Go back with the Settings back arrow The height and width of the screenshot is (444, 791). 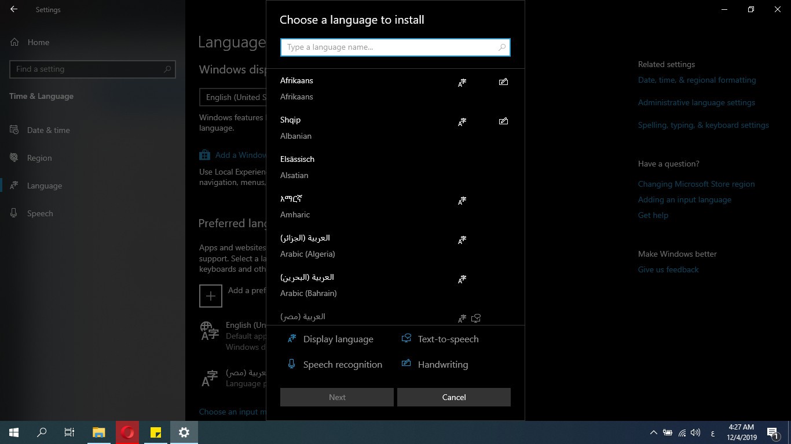(x=14, y=9)
